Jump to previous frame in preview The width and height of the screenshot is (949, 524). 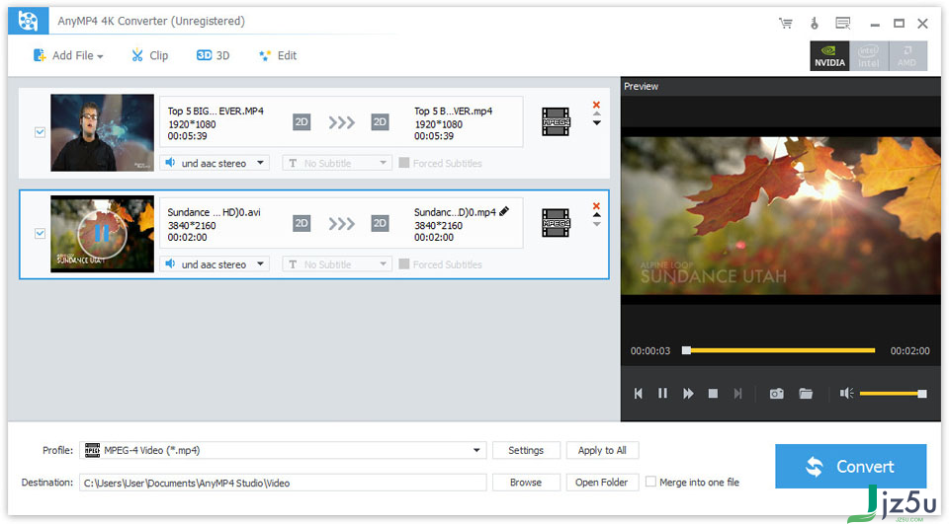(x=638, y=394)
